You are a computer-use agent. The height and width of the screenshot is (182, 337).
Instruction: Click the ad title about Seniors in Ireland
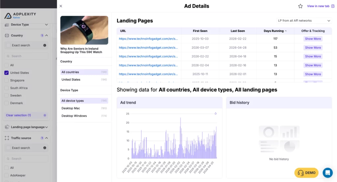pos(81,50)
